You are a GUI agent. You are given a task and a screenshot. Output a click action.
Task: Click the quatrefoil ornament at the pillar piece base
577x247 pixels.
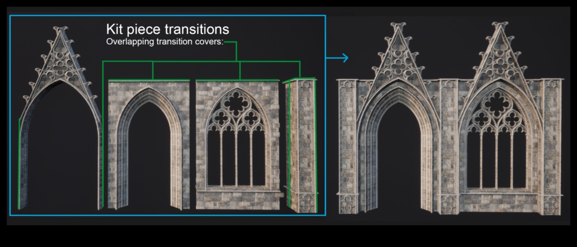point(307,202)
